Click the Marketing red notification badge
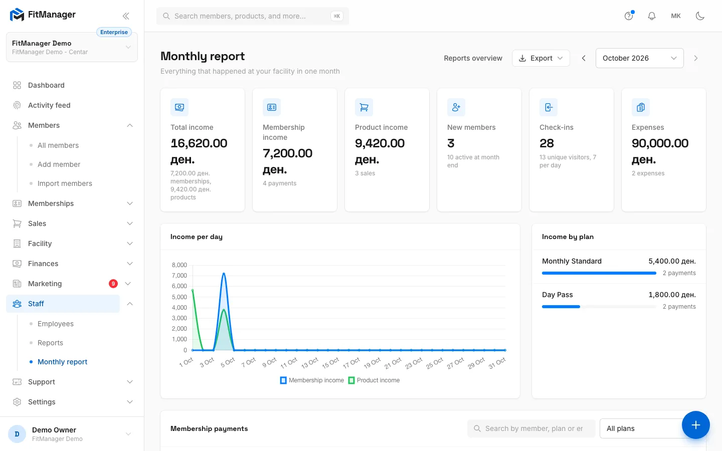This screenshot has height=451, width=722. coord(113,284)
